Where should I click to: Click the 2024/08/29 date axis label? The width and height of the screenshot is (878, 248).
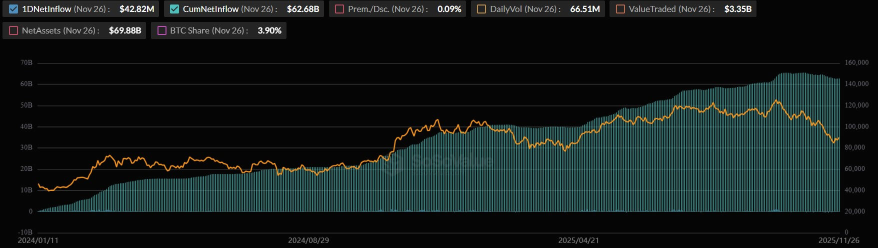click(x=308, y=240)
